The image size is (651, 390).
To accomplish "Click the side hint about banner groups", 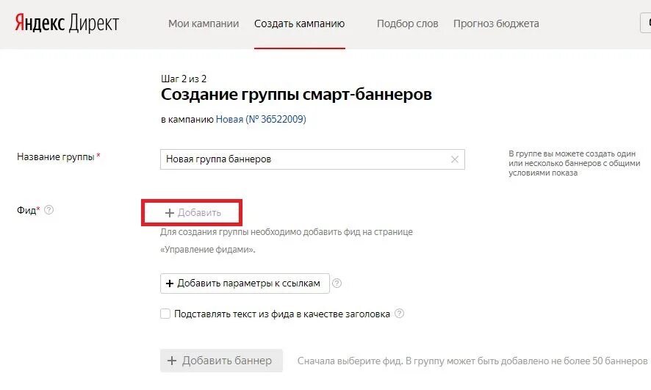I will (x=574, y=164).
